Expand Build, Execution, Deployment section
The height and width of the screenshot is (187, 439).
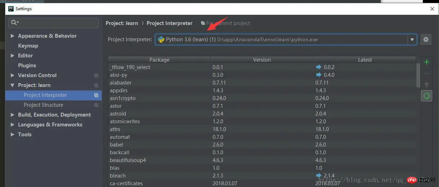click(13, 115)
